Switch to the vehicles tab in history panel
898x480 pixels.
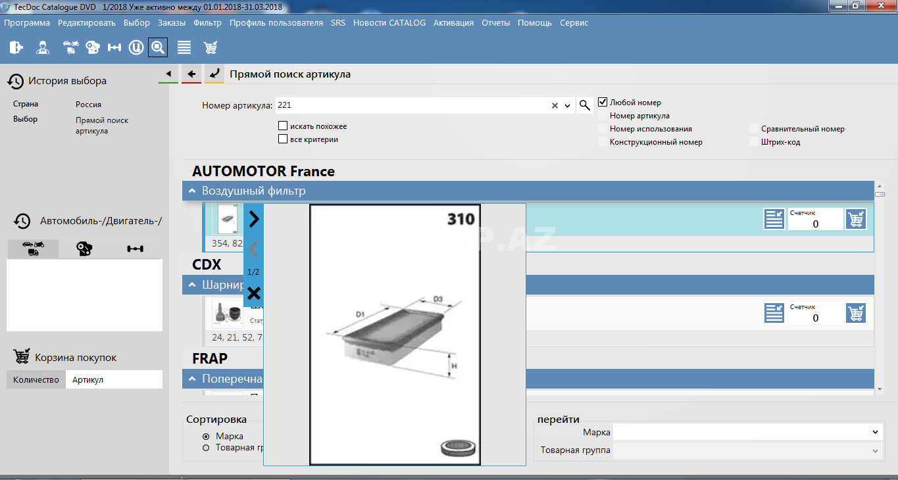click(33, 249)
